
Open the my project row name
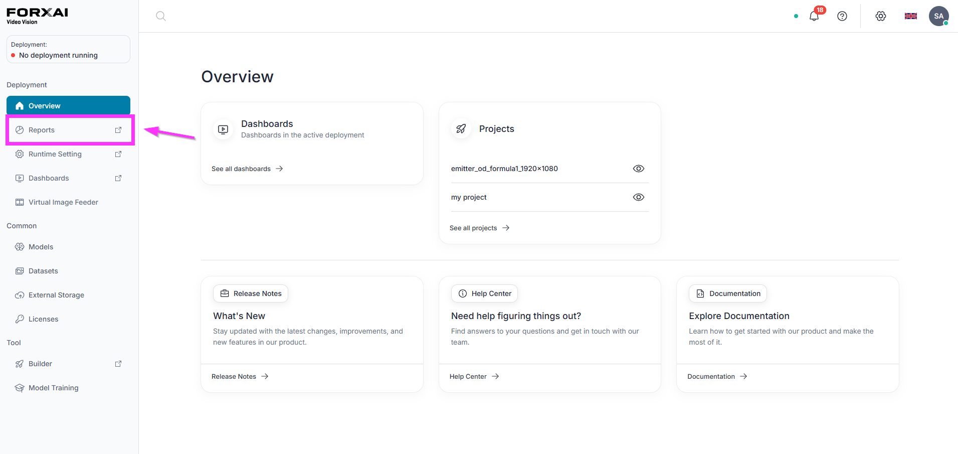point(469,197)
